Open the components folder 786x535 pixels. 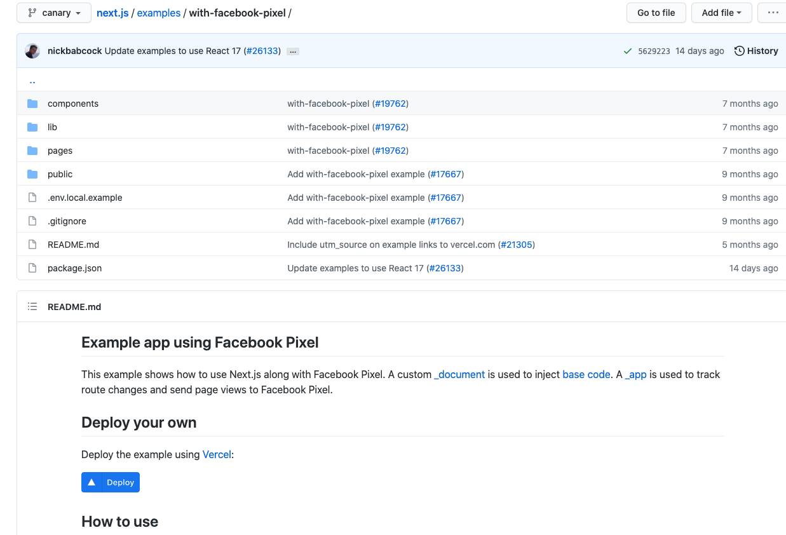(x=73, y=104)
